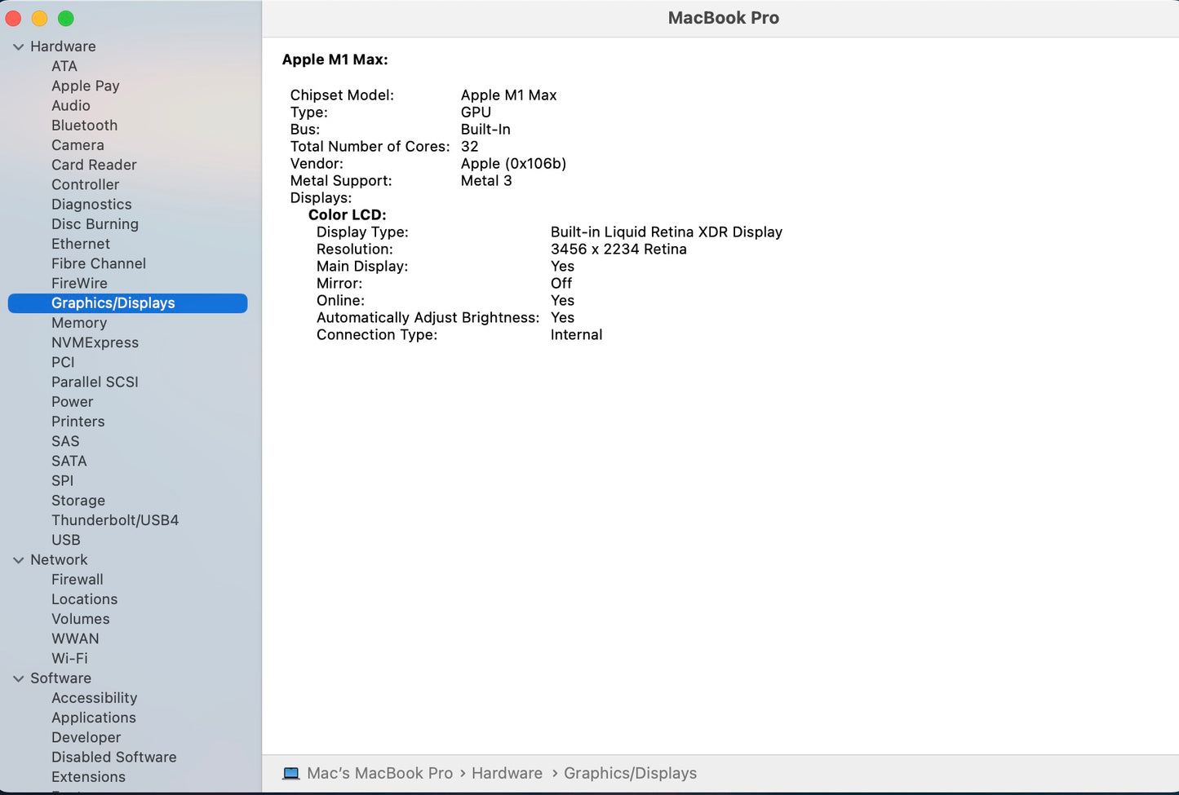Image resolution: width=1179 pixels, height=795 pixels.
Task: Click the Metal 3 value
Action: click(486, 181)
